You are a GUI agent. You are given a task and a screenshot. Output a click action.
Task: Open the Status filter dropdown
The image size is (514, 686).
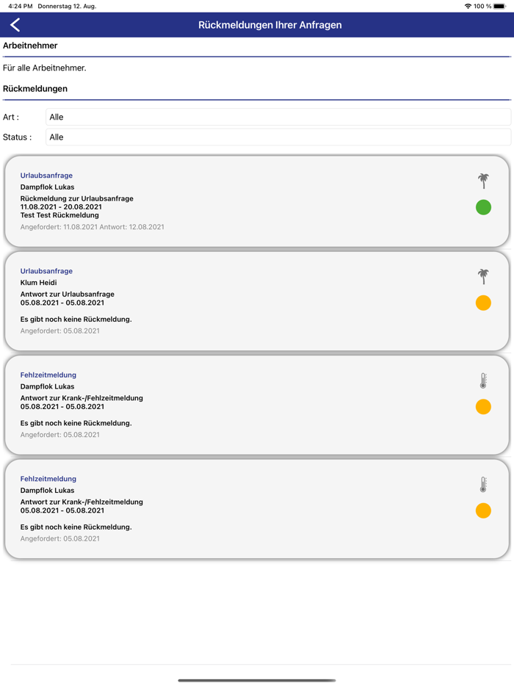(278, 137)
